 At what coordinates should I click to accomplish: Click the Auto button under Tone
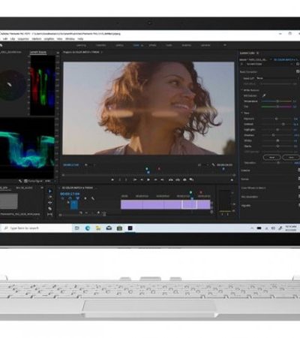click(291, 157)
